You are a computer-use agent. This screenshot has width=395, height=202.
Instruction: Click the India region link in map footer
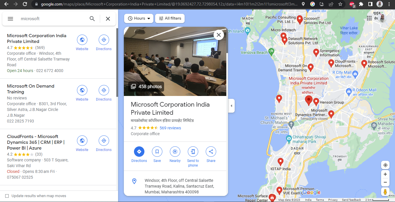point(308,200)
